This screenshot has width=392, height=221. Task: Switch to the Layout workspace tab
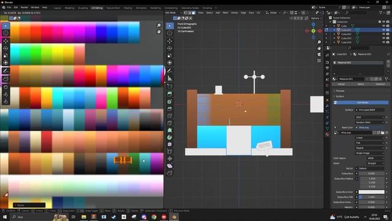[x=57, y=8]
